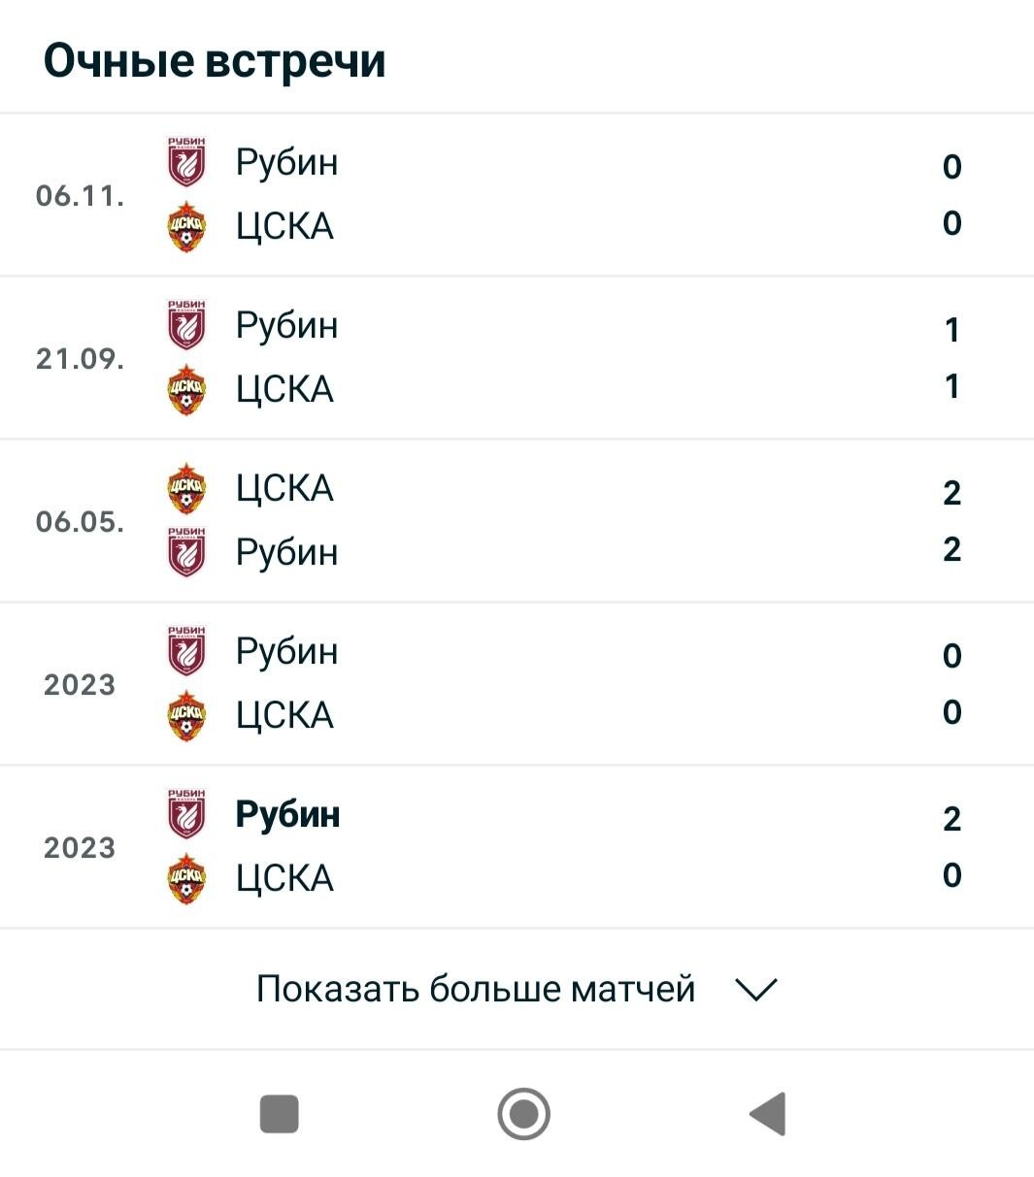Viewport: 1034px width, 1177px height.
Task: Tap the CSKA logo in the 2:0 match
Action: pos(186,879)
